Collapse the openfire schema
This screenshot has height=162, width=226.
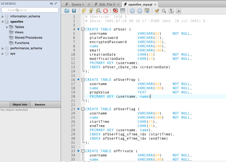[3, 22]
